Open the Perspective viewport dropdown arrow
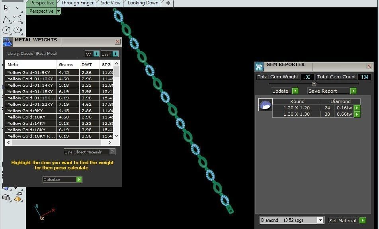This screenshot has width=379, height=229. tap(59, 11)
